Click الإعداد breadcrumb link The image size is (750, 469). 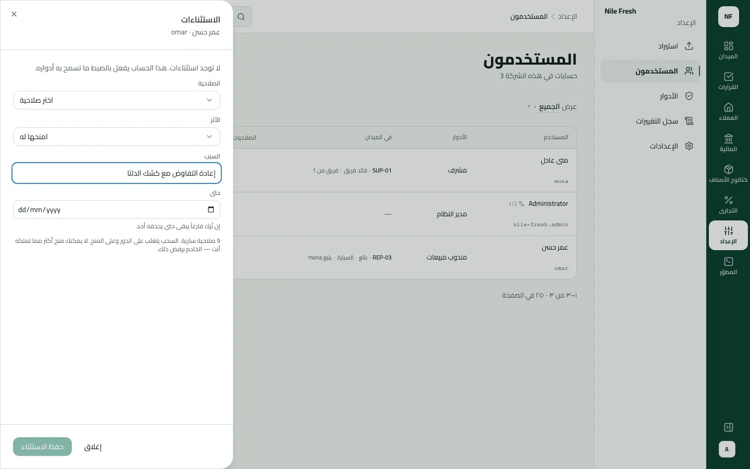point(567,17)
